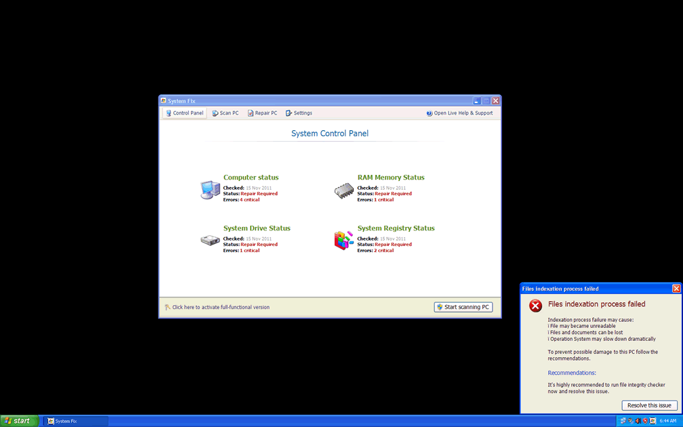Open the Windows Start menu

tap(19, 421)
